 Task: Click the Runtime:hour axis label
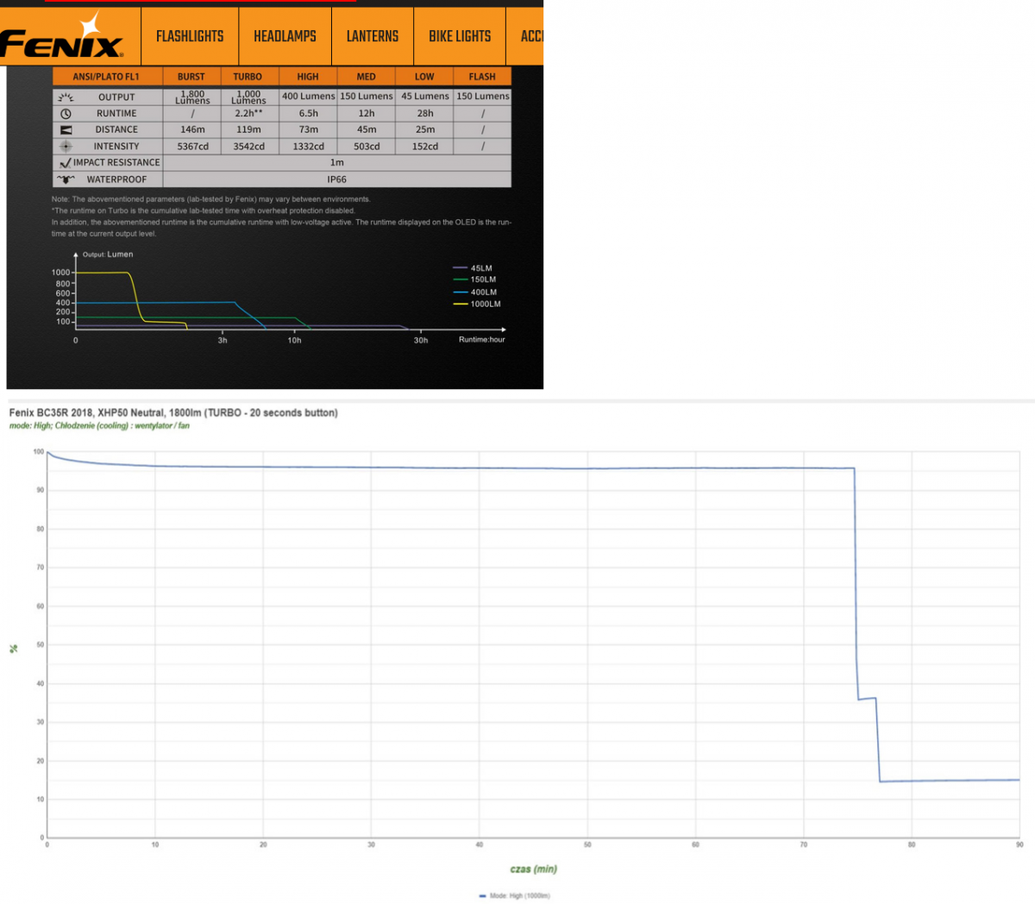(482, 340)
